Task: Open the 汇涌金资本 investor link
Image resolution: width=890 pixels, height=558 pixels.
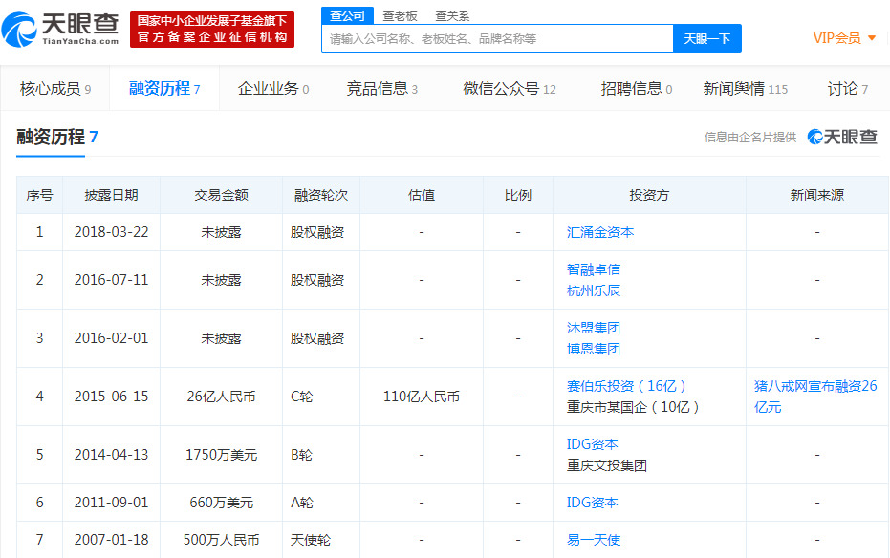Action: click(600, 232)
